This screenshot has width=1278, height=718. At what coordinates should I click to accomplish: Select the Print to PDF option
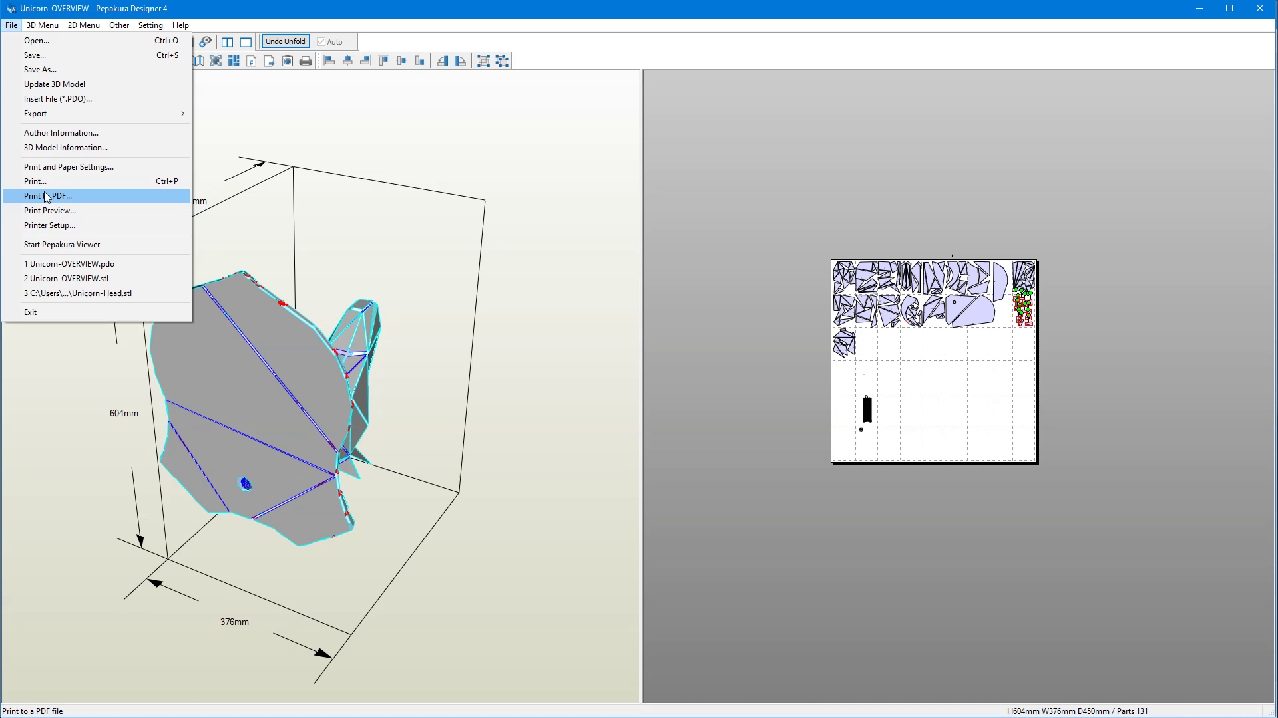(47, 195)
